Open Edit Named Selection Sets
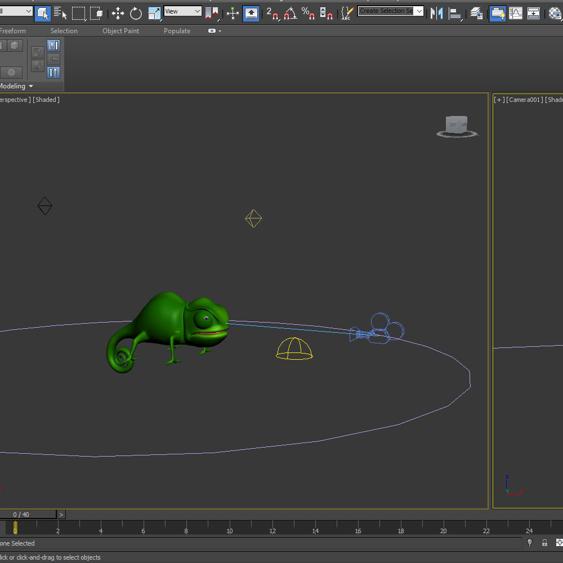 coord(346,14)
